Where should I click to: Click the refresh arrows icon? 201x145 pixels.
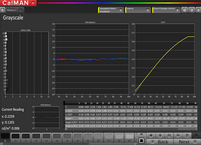tap(187, 136)
